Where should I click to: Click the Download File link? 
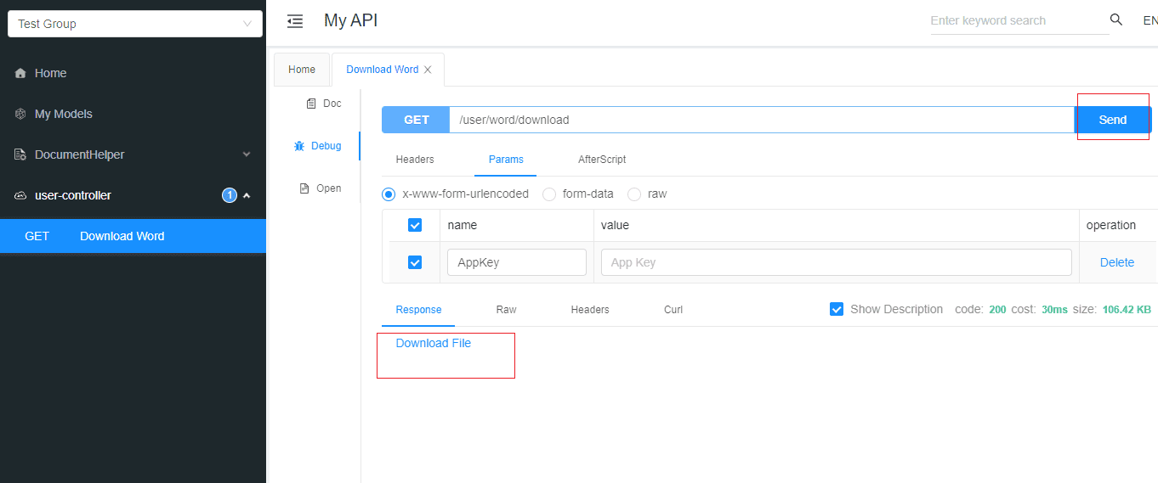click(434, 343)
